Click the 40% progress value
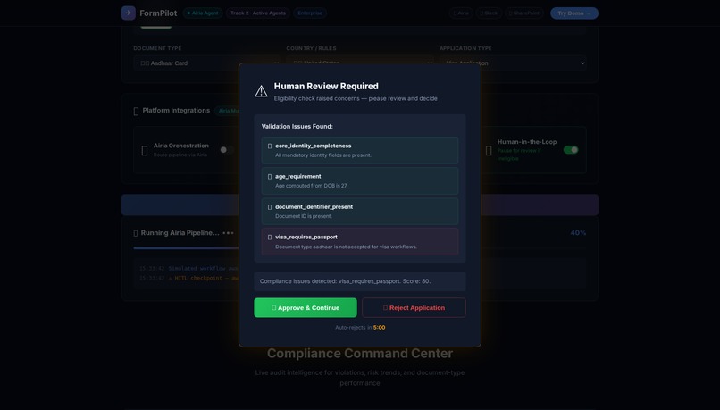The width and height of the screenshot is (720, 410). tap(578, 233)
